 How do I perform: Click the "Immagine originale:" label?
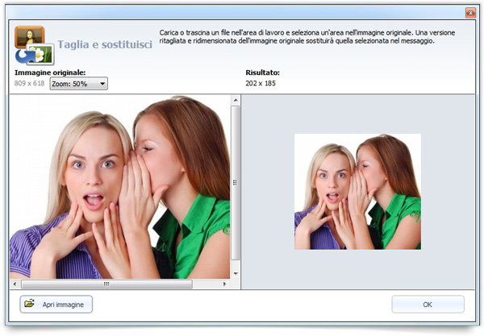[x=50, y=73]
